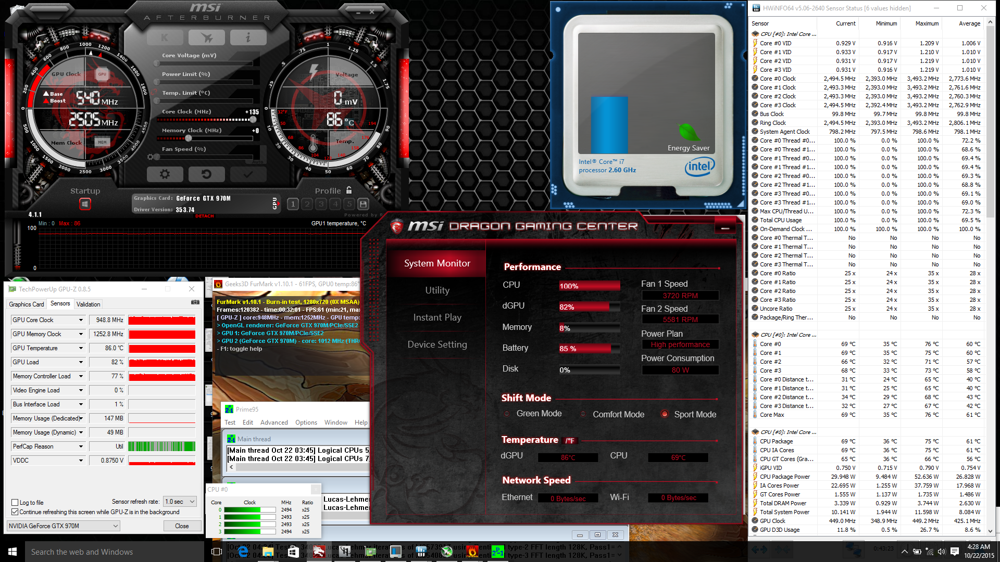Click the HWiNFO previous/next arrows button

tap(759, 549)
